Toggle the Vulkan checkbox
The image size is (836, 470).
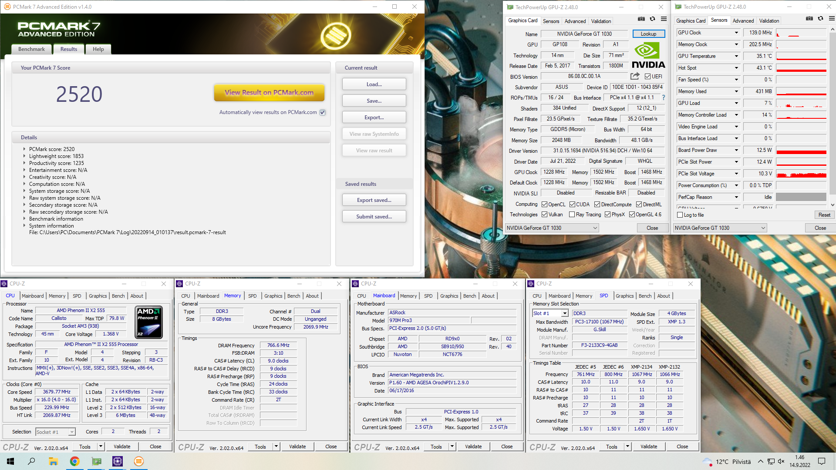tap(544, 215)
